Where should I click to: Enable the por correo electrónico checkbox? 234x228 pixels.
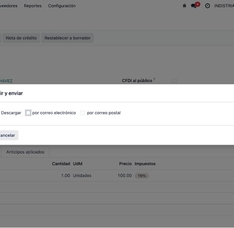tap(28, 113)
